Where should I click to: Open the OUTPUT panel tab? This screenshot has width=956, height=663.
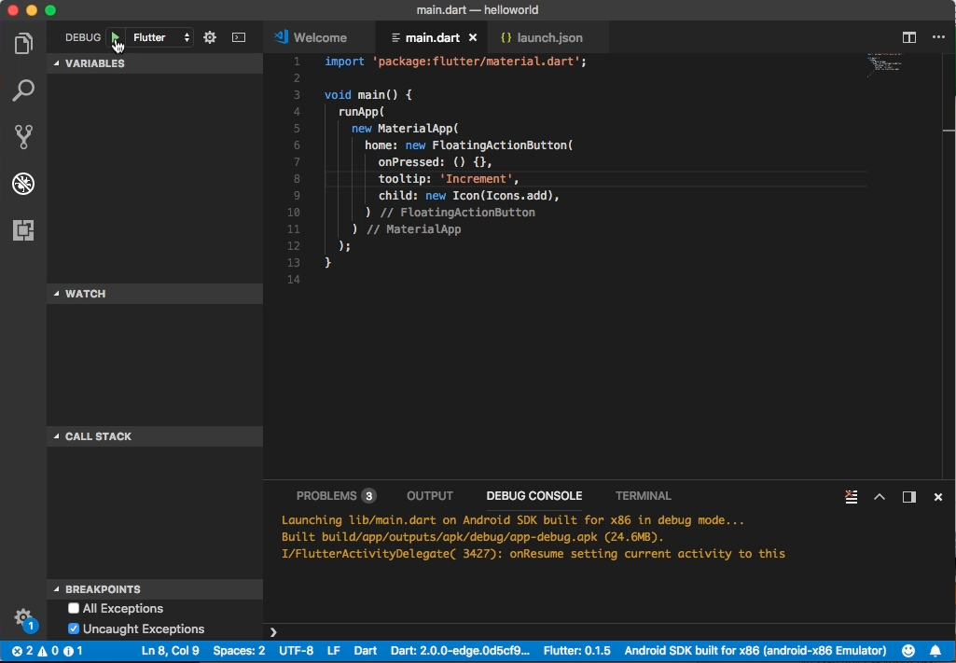(430, 496)
